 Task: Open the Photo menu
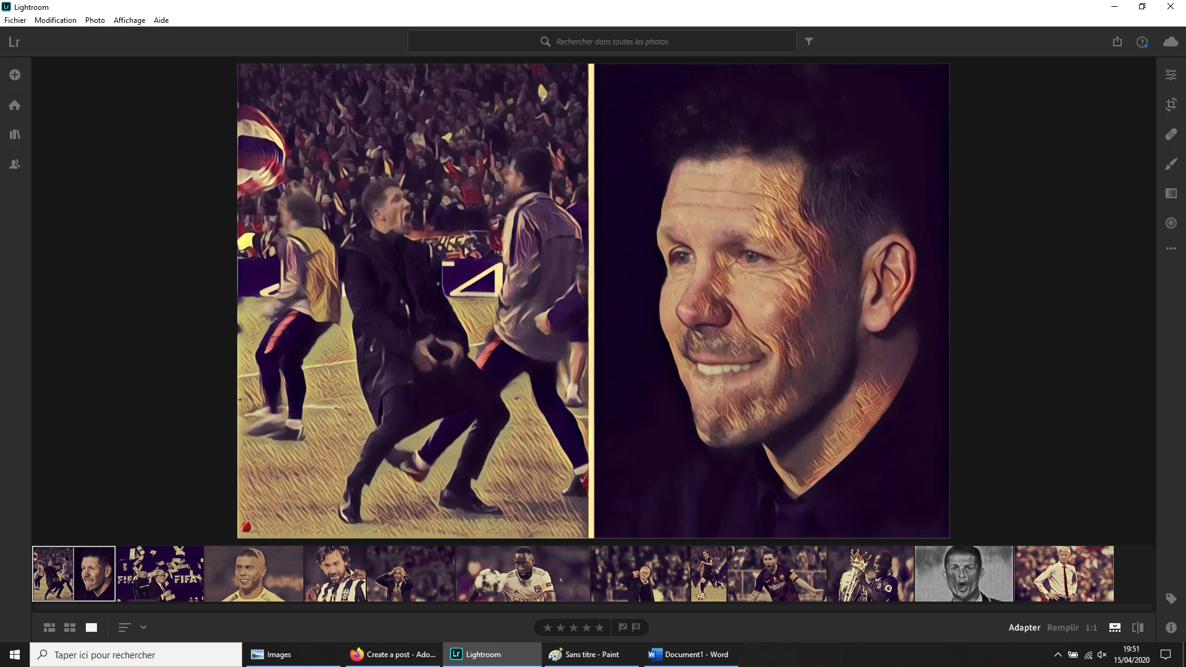pos(95,20)
